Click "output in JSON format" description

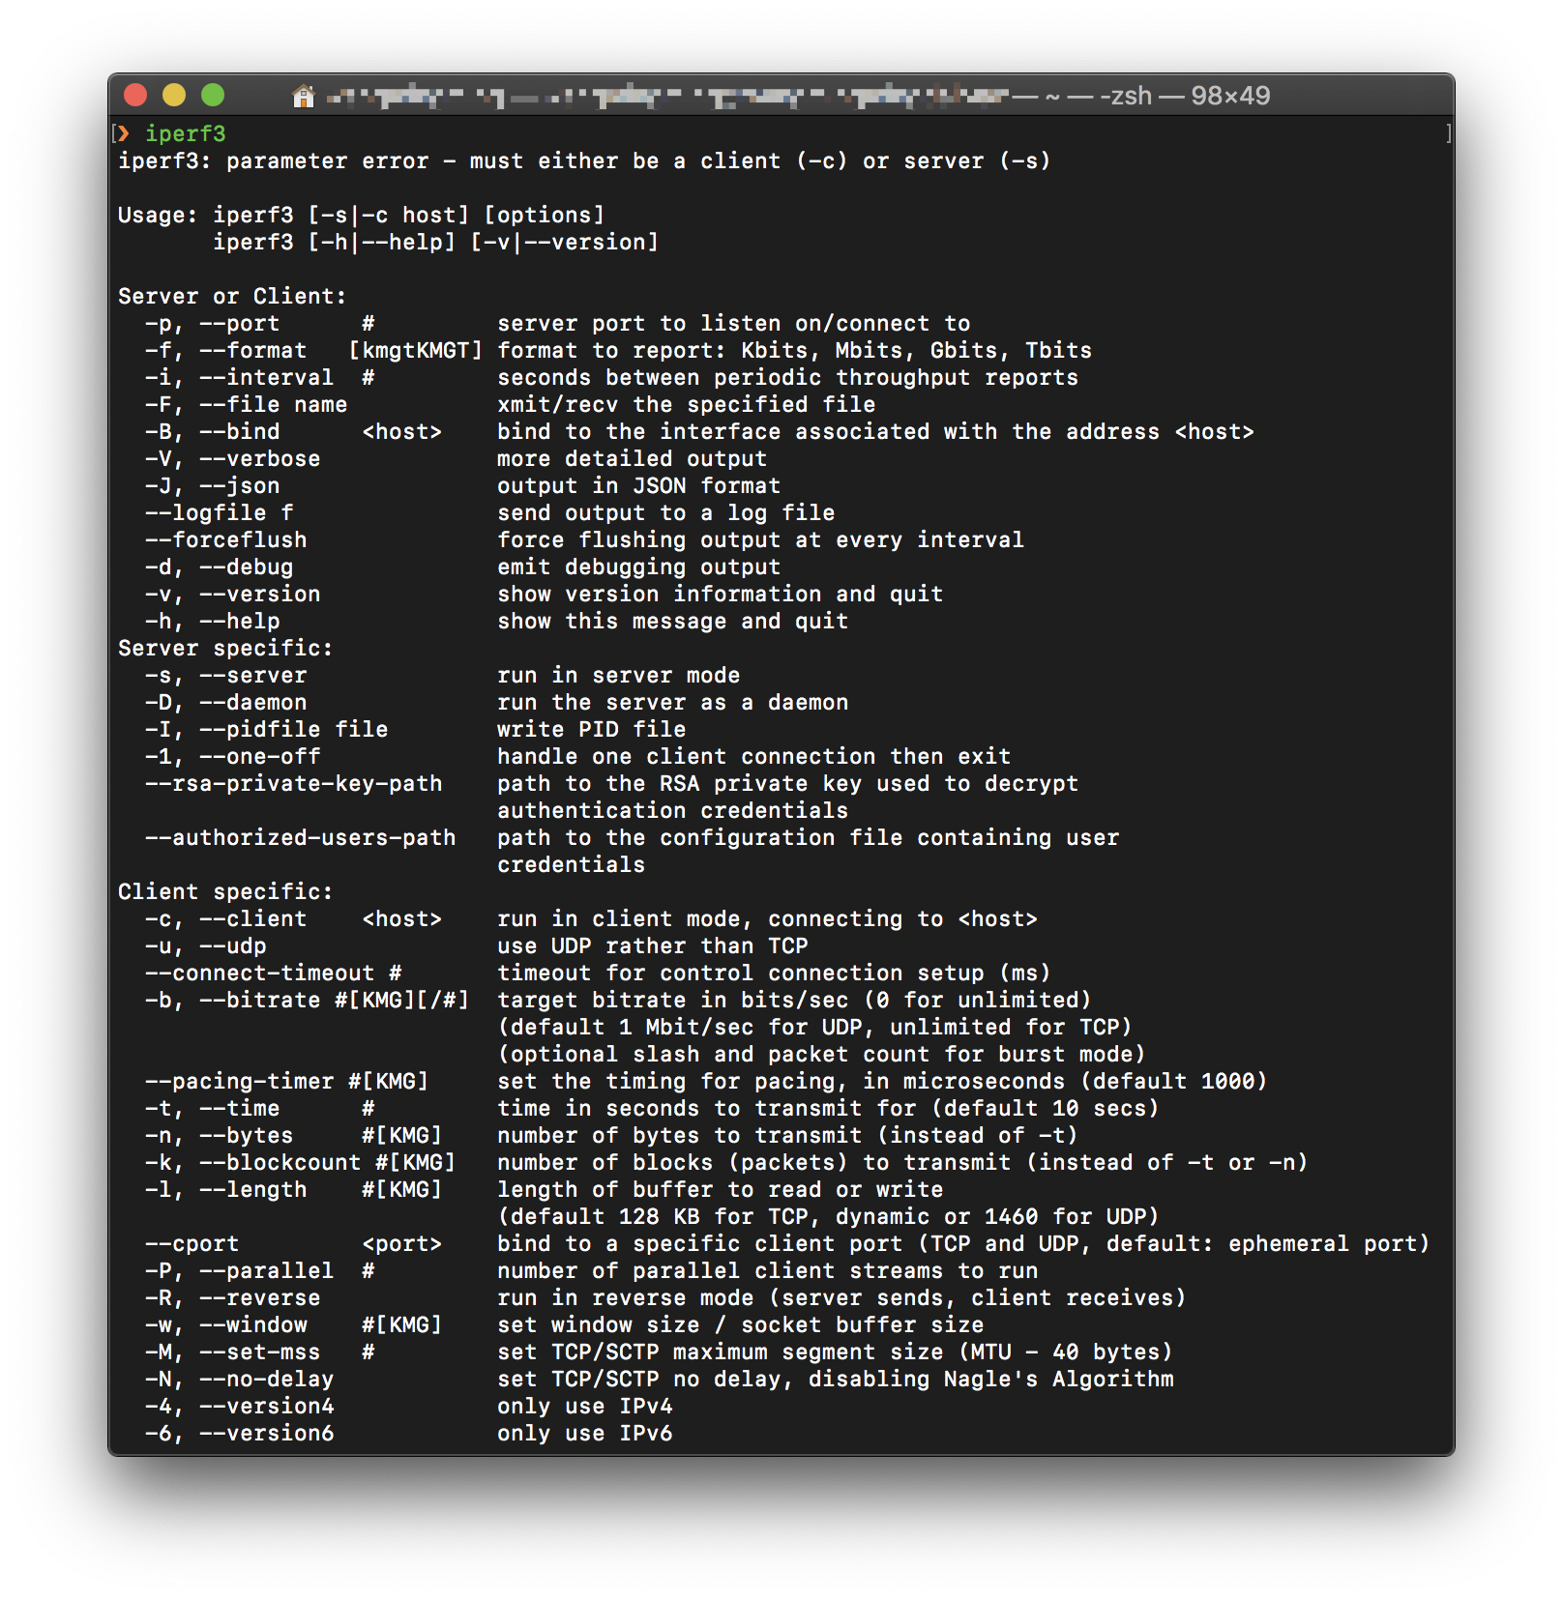(639, 485)
